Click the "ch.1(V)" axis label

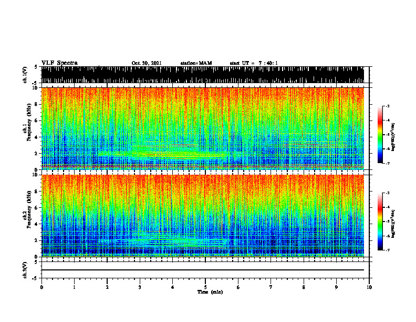click(x=25, y=75)
